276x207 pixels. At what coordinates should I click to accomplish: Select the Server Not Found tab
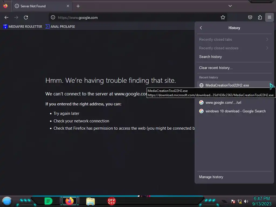coord(42,6)
